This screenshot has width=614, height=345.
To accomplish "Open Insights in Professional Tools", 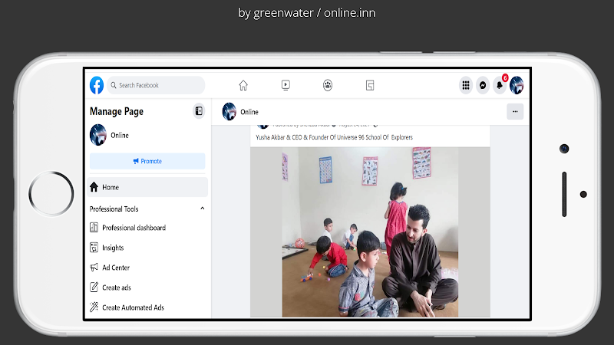I will (113, 248).
